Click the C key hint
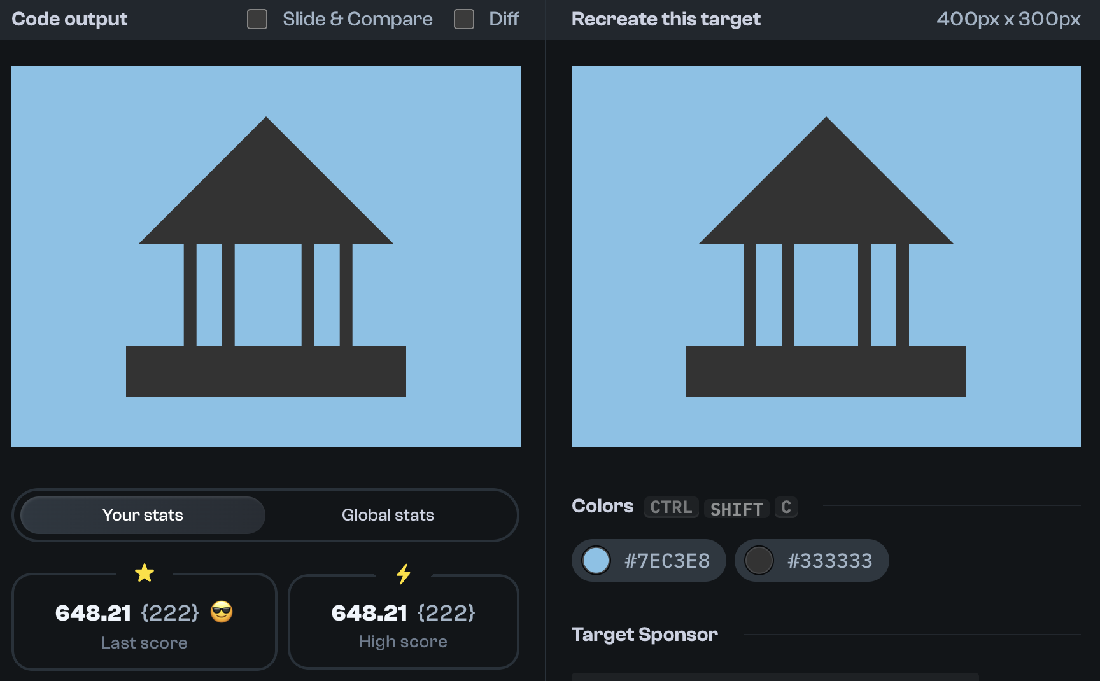1100x681 pixels. [786, 507]
